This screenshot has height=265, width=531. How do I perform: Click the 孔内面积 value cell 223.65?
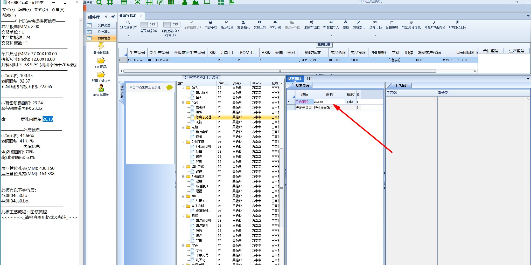pyautogui.click(x=329, y=102)
